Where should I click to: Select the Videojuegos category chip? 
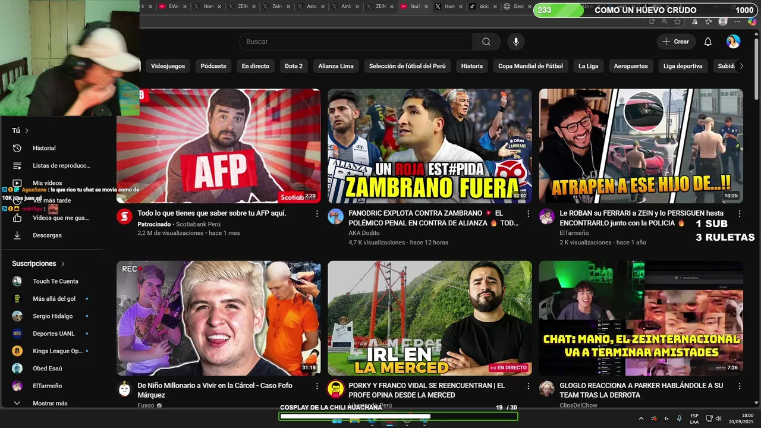(x=168, y=66)
